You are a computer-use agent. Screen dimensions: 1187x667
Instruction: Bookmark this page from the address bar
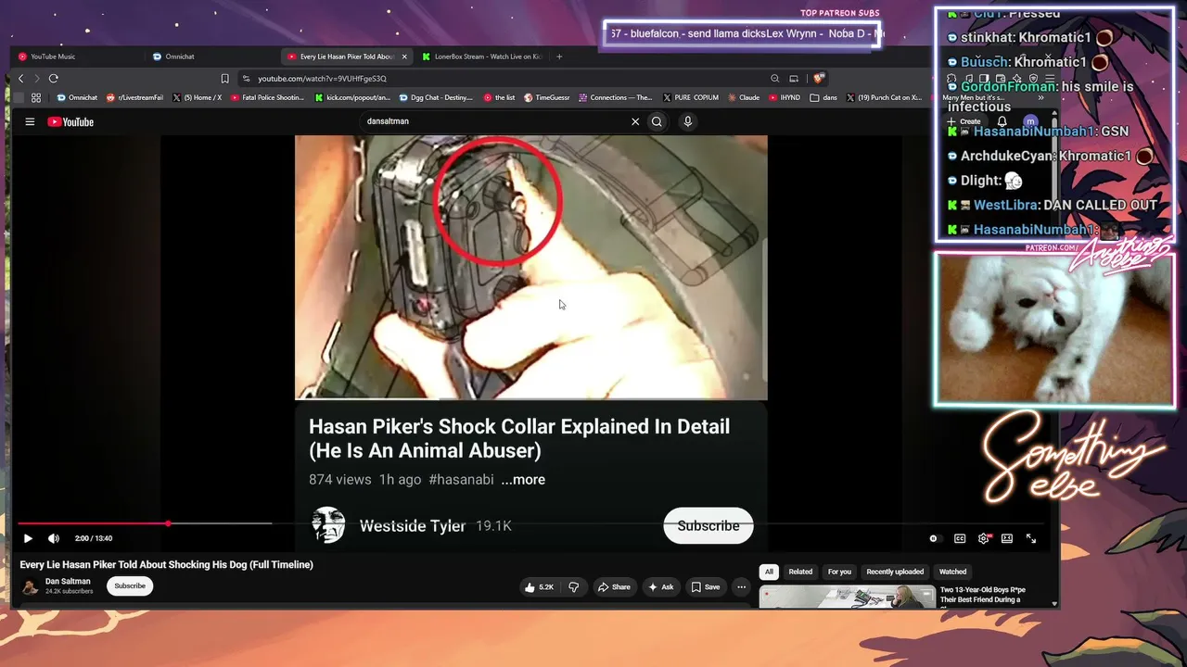pyautogui.click(x=224, y=79)
